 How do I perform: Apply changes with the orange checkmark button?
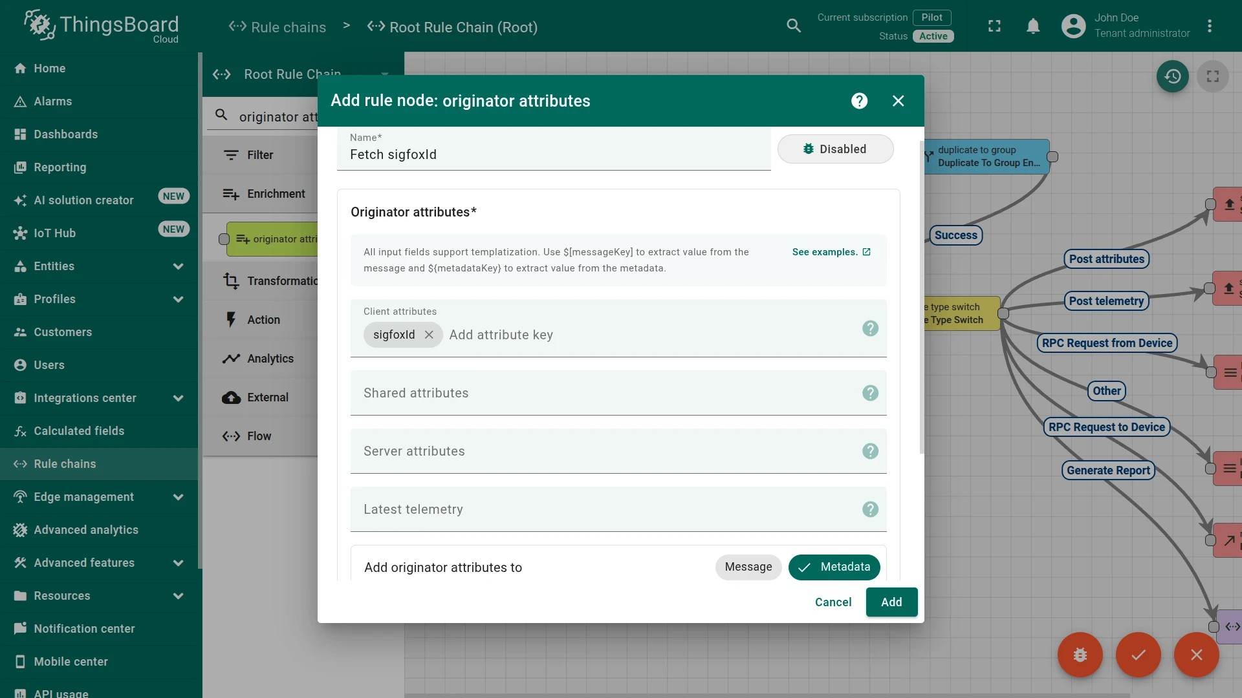pos(1138,655)
